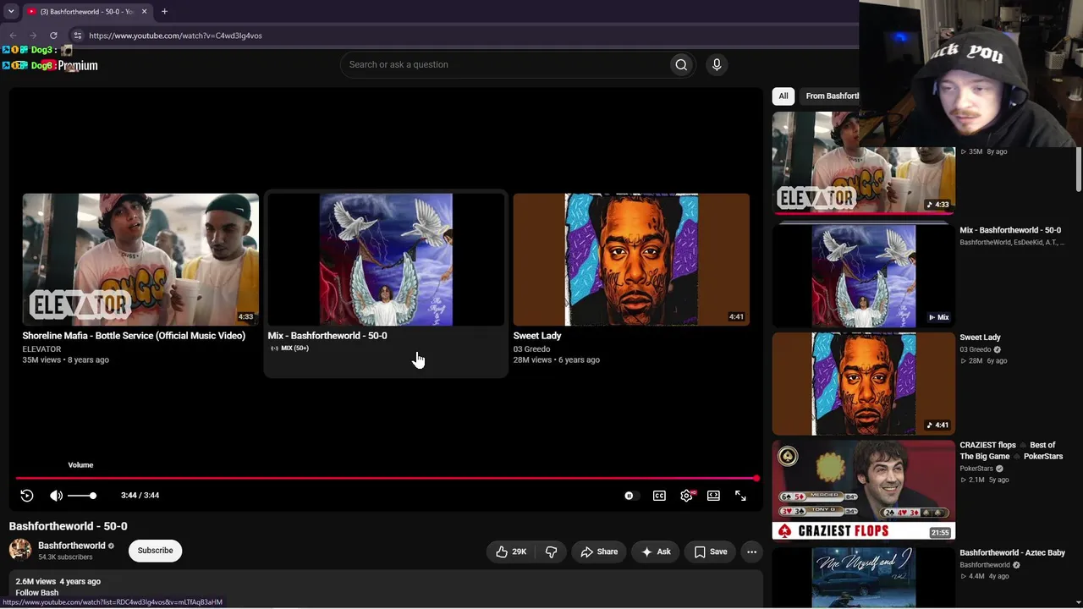Go forward in the browser
The image size is (1083, 609).
(x=33, y=36)
